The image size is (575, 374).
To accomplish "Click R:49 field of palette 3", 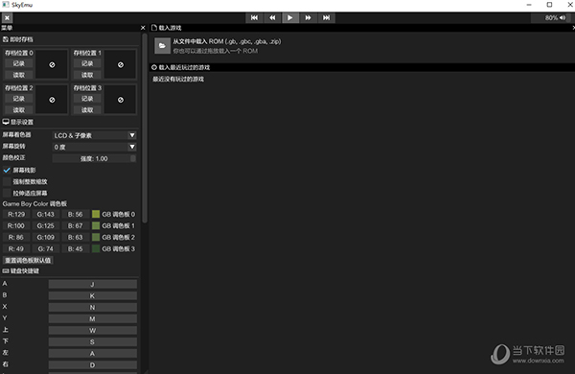I will (x=16, y=248).
